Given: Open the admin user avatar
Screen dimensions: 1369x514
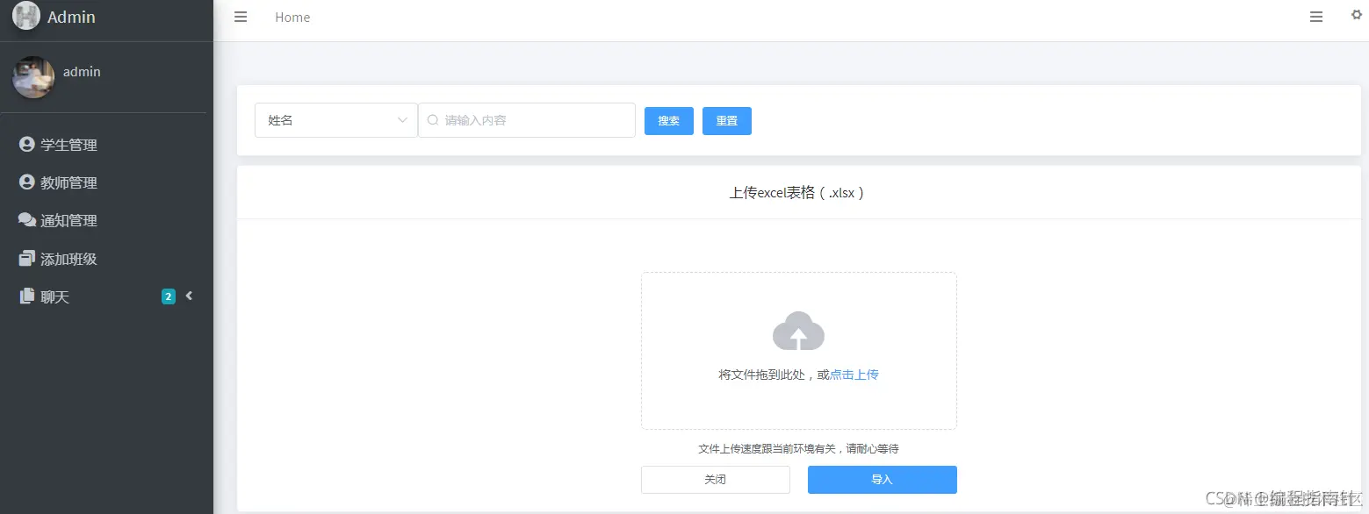Looking at the screenshot, I should click(x=33, y=77).
